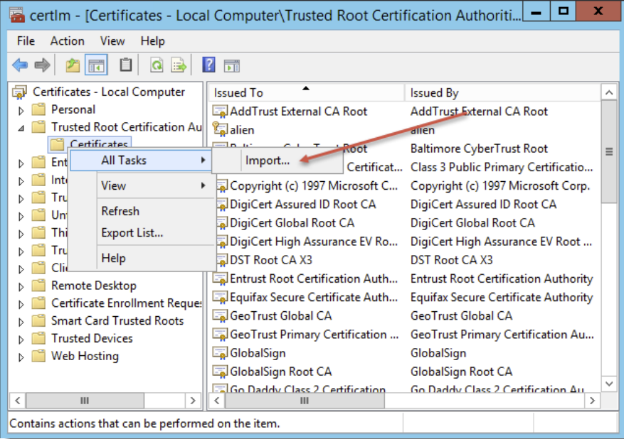
Task: Open the All Tasks submenu entry
Action: pos(140,161)
